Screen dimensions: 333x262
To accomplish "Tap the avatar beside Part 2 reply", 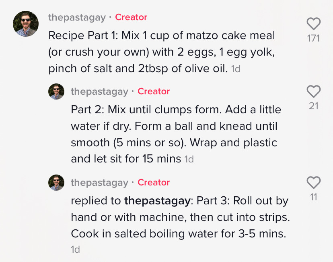I will point(56,91).
